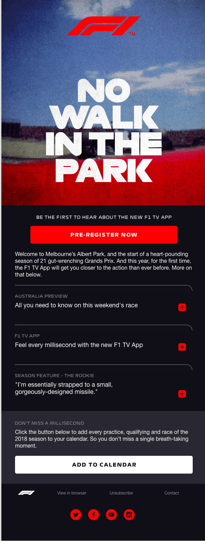Select the 'strapped to a small missile' quote

point(64,388)
